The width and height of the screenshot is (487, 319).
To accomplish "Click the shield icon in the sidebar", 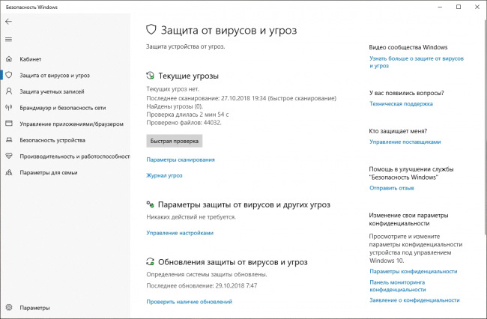I will pyautogui.click(x=9, y=75).
